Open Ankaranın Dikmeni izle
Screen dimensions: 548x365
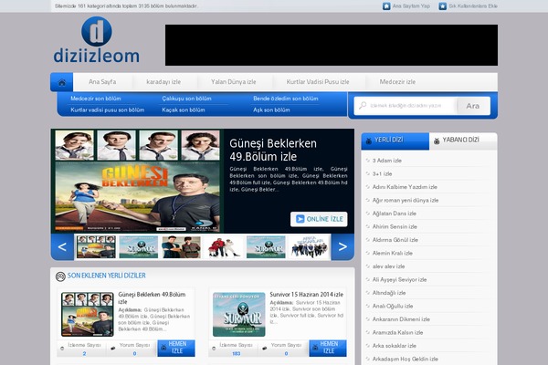point(401,319)
